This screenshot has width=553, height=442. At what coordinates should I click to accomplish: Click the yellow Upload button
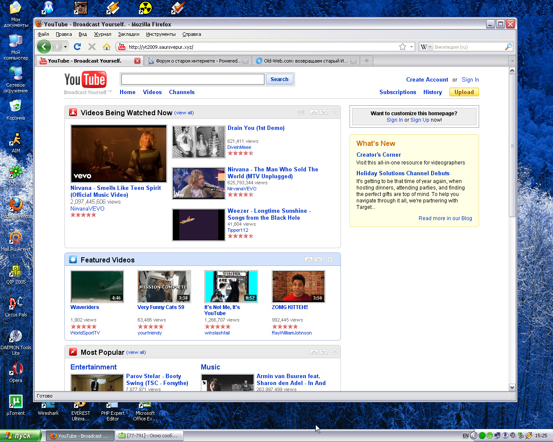tap(464, 92)
